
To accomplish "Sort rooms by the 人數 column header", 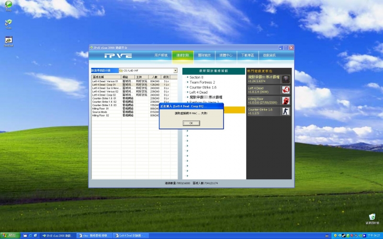I will pyautogui.click(x=155, y=76).
